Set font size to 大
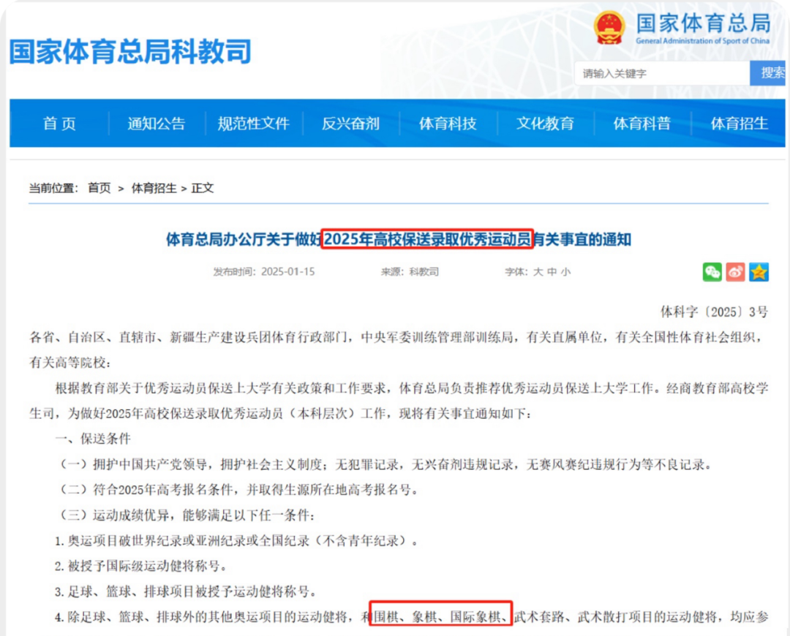This screenshot has width=790, height=636. click(538, 272)
